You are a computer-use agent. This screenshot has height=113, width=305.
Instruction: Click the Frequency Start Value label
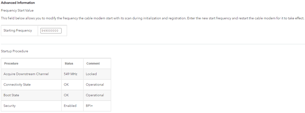17,10
